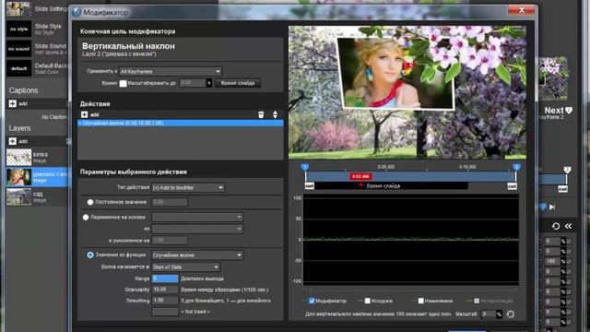Screen dimensions: 590x332
Task: Open Slide Sound option in the left panel
Action: [37, 49]
